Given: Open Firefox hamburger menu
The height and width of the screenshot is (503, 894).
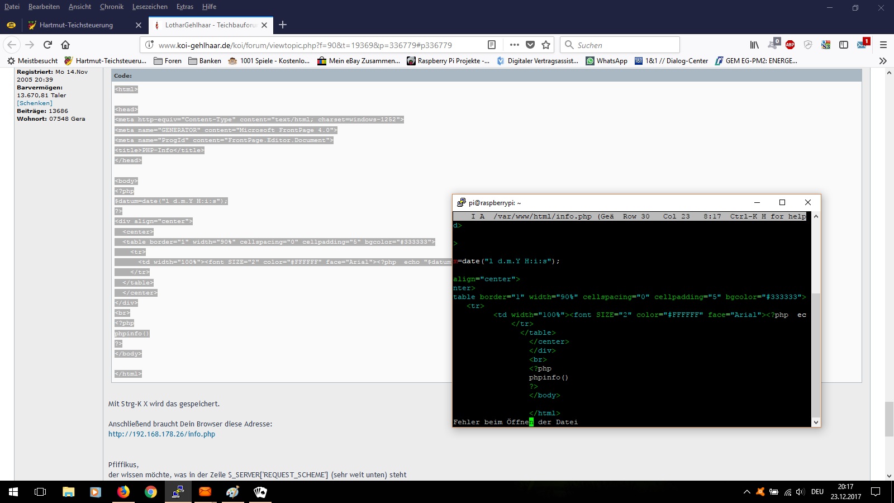Looking at the screenshot, I should tap(883, 45).
